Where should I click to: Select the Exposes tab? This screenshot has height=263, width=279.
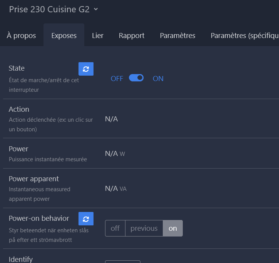tap(64, 36)
